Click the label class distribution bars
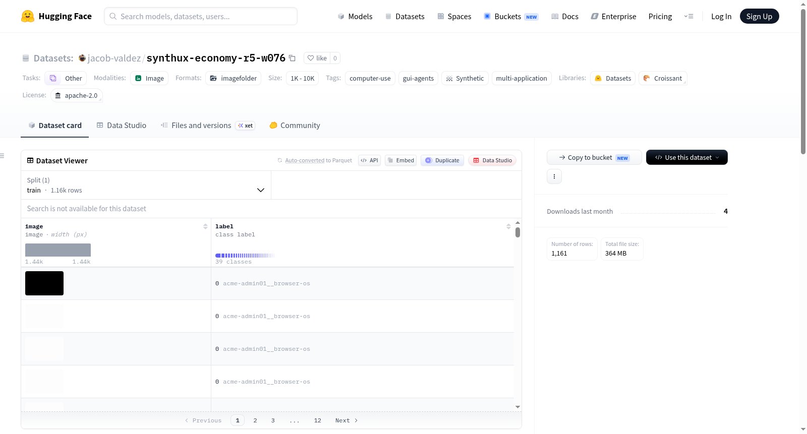Image resolution: width=807 pixels, height=434 pixels. point(245,256)
